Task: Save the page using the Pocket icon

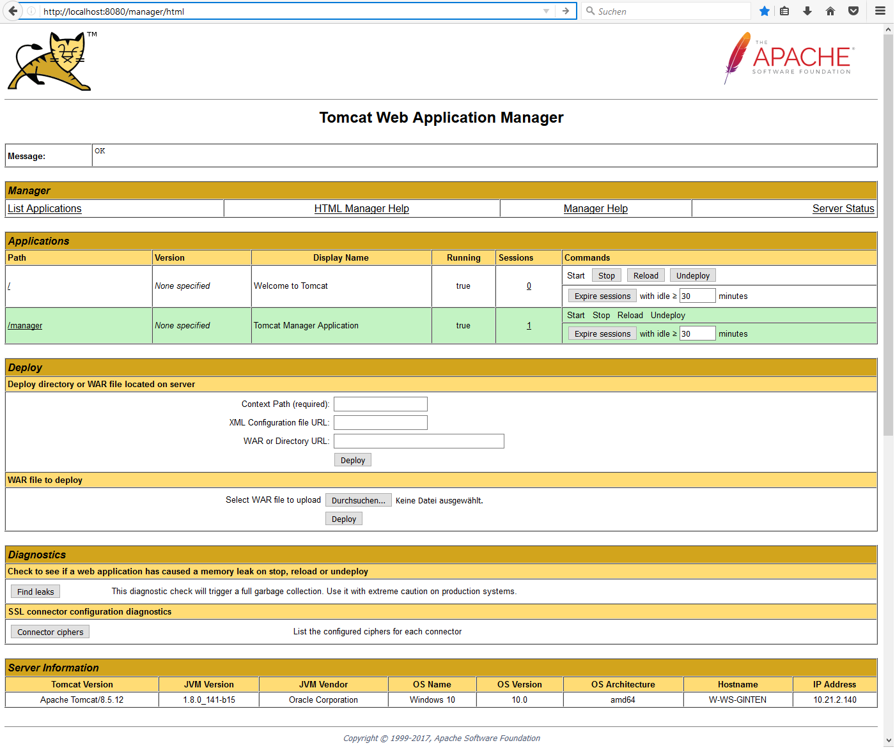Action: tap(853, 11)
